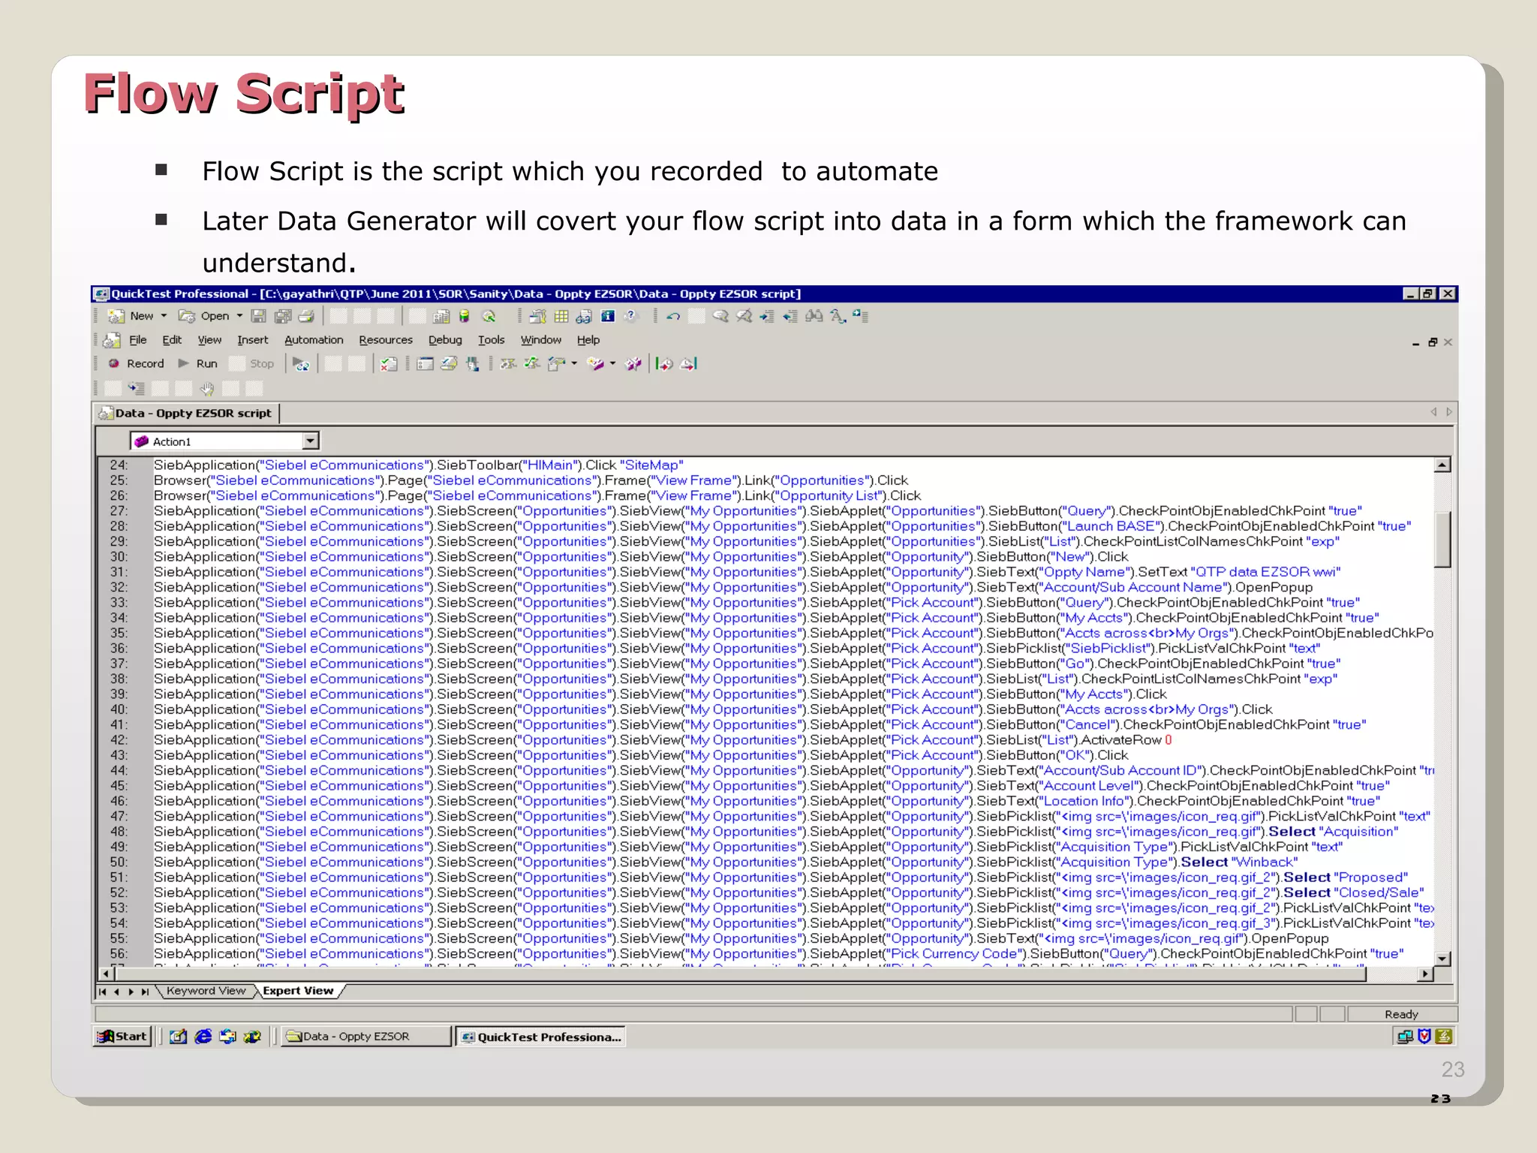The width and height of the screenshot is (1537, 1153).
Task: Click the End Transaction icon
Action: click(688, 364)
